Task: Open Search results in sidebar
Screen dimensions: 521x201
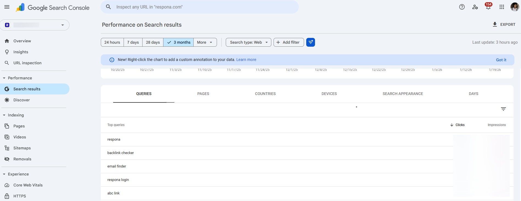Action: tap(35, 89)
